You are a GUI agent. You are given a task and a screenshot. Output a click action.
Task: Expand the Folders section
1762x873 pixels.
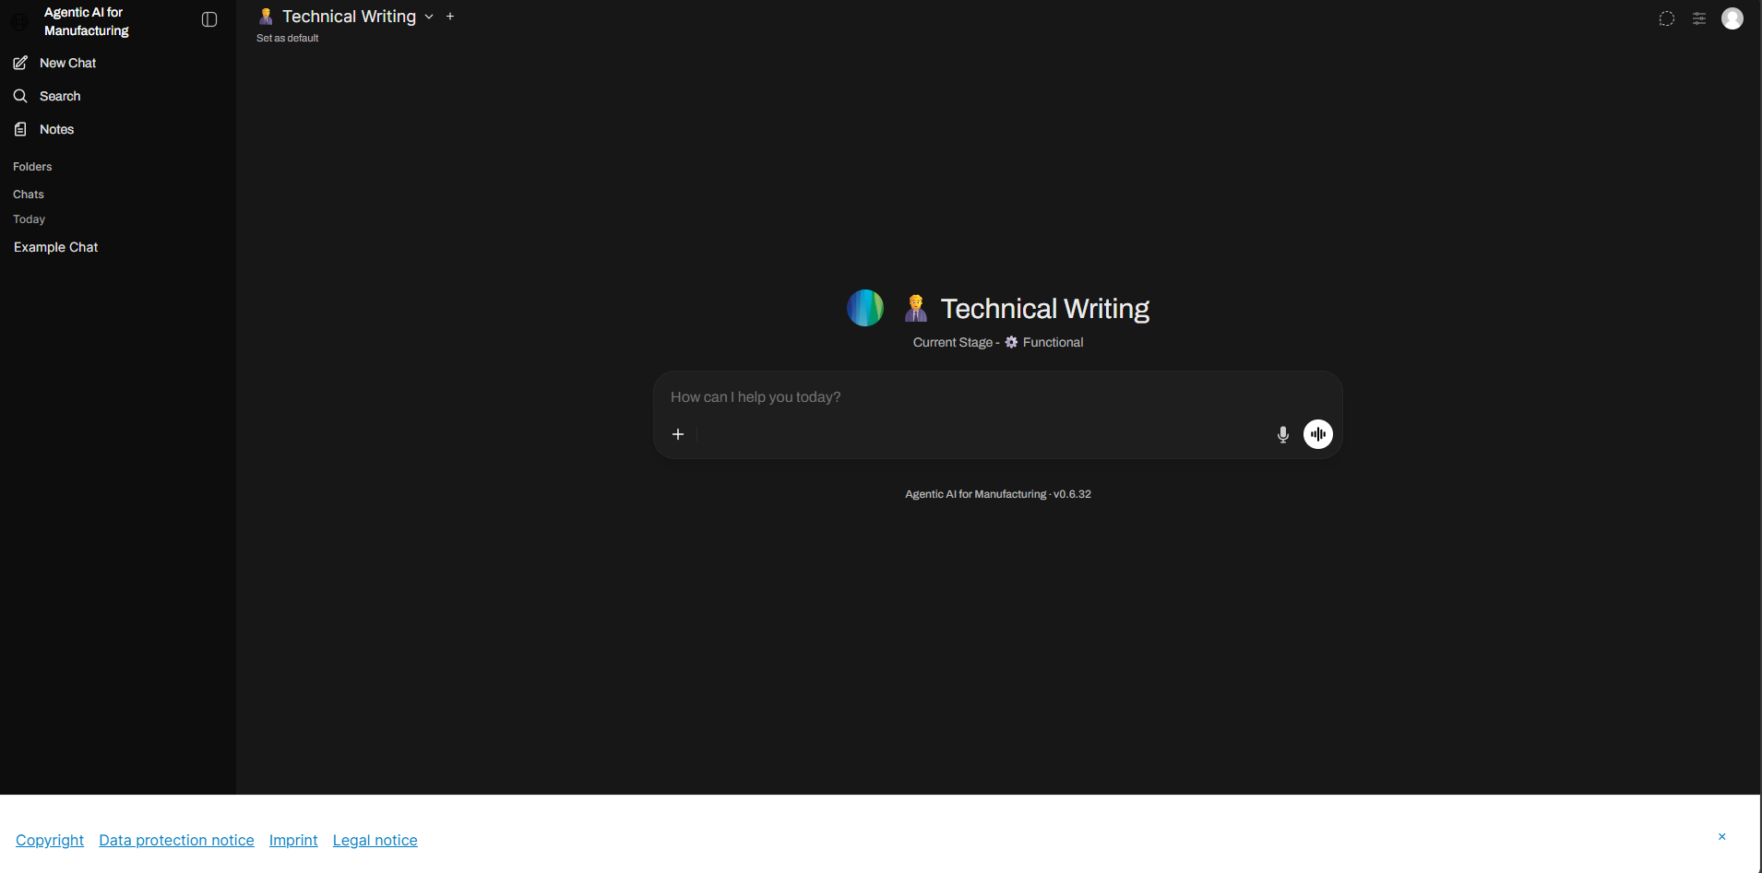pyautogui.click(x=32, y=167)
